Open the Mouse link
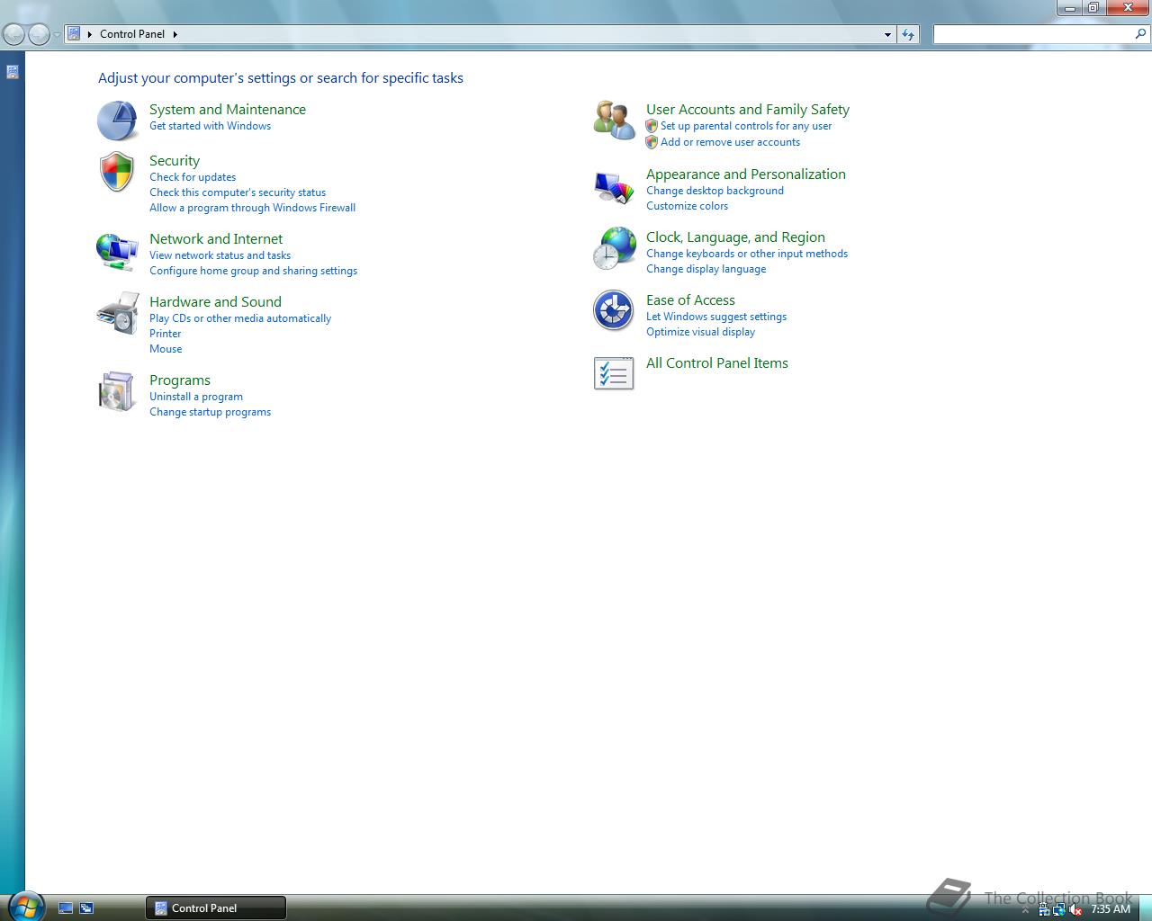The height and width of the screenshot is (921, 1152). [x=166, y=349]
